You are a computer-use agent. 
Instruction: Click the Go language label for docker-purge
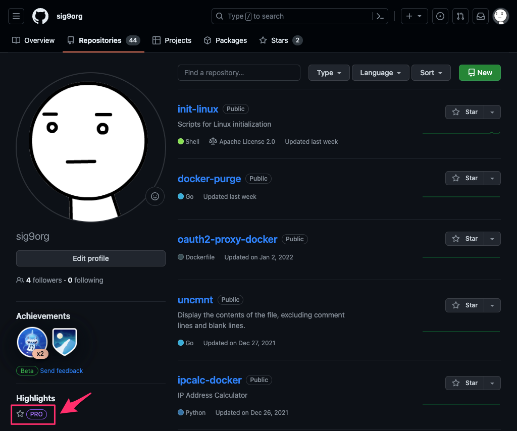pyautogui.click(x=186, y=197)
